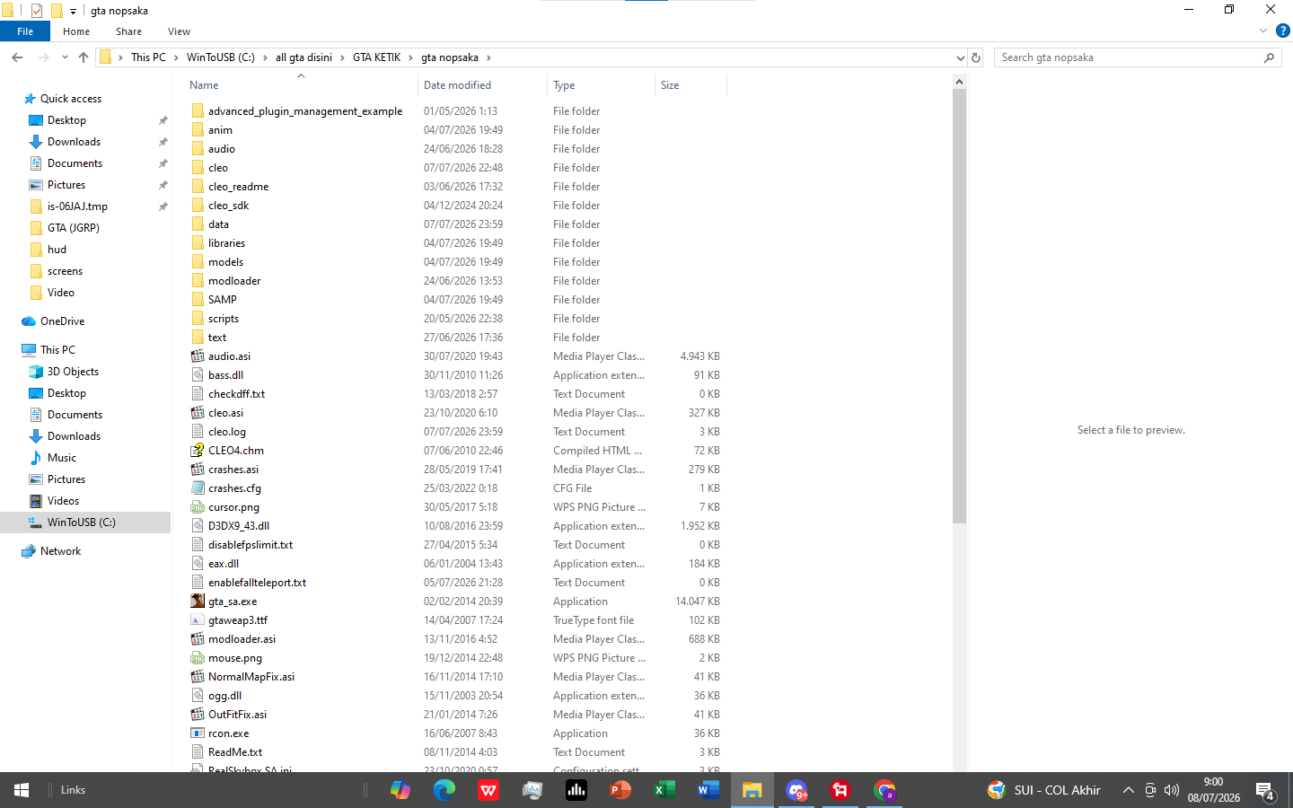Open Videos under This PC

(63, 501)
